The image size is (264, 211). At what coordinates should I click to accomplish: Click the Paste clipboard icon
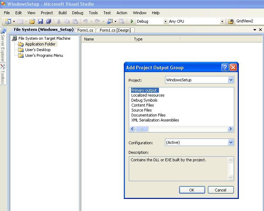(x=75, y=21)
